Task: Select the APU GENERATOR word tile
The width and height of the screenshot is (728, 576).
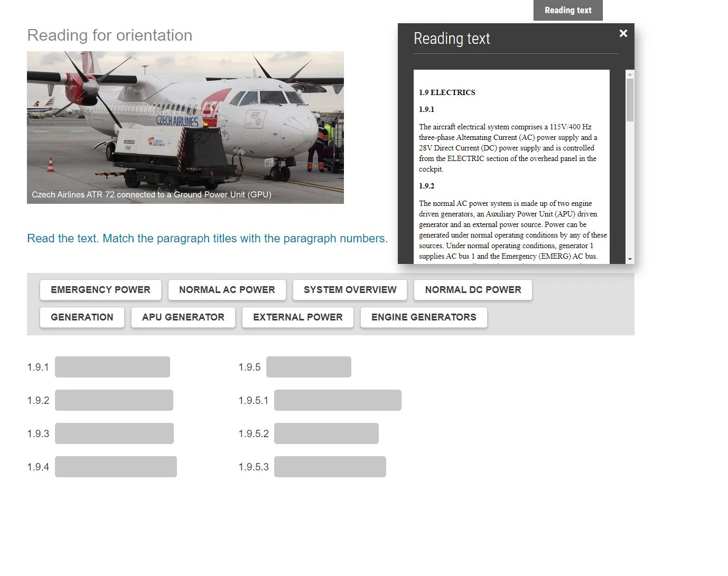Action: coord(183,317)
